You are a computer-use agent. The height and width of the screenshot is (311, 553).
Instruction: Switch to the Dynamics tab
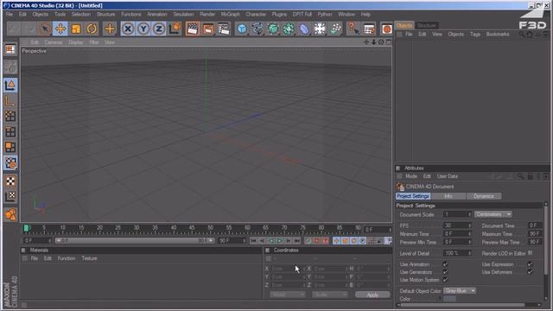pyautogui.click(x=484, y=196)
